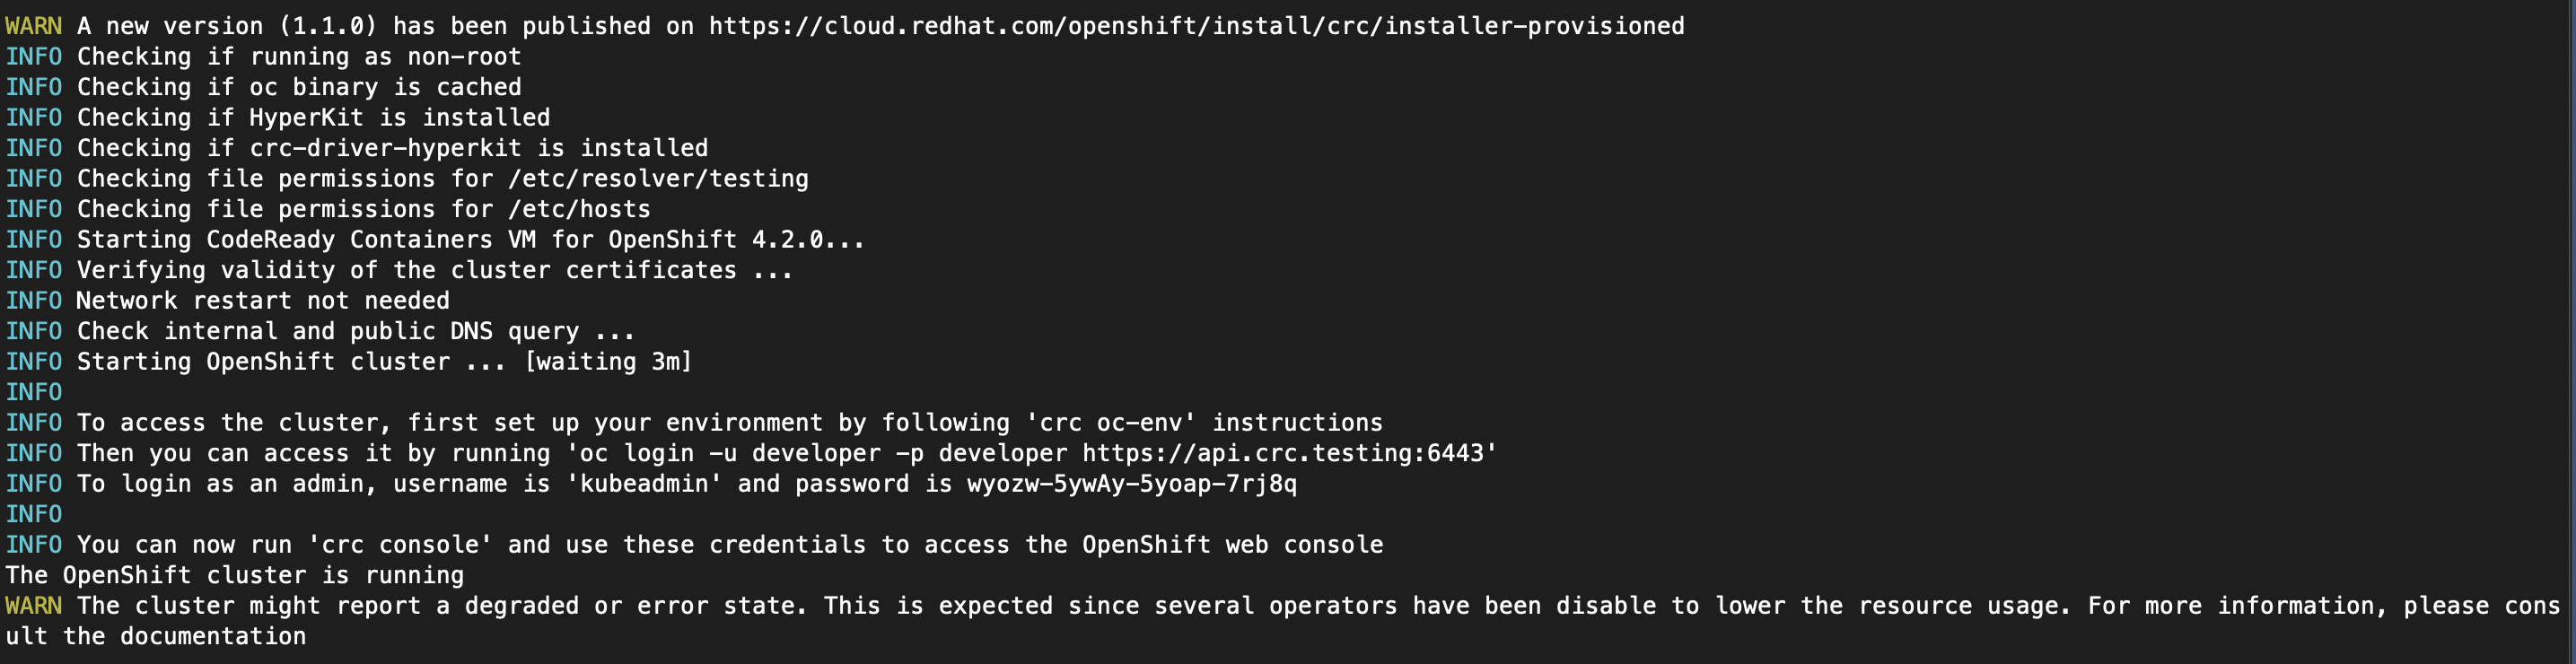Click the "internal and public DNS query" line
This screenshot has width=2576, height=664.
pyautogui.click(x=355, y=331)
